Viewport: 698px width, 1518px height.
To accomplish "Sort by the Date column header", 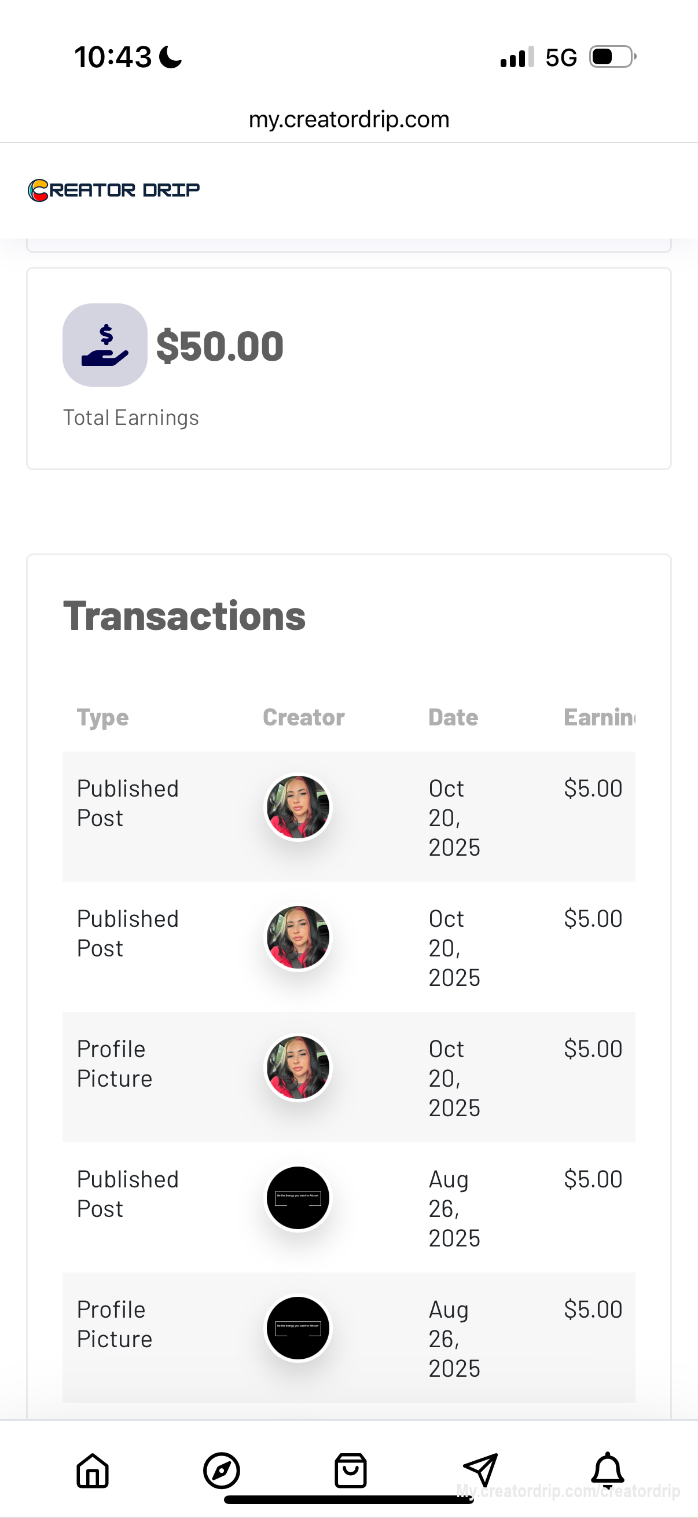I will [x=453, y=717].
